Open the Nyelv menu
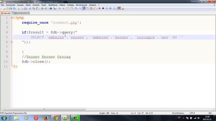Viewport: 216px width, 121px height. [44, 5]
